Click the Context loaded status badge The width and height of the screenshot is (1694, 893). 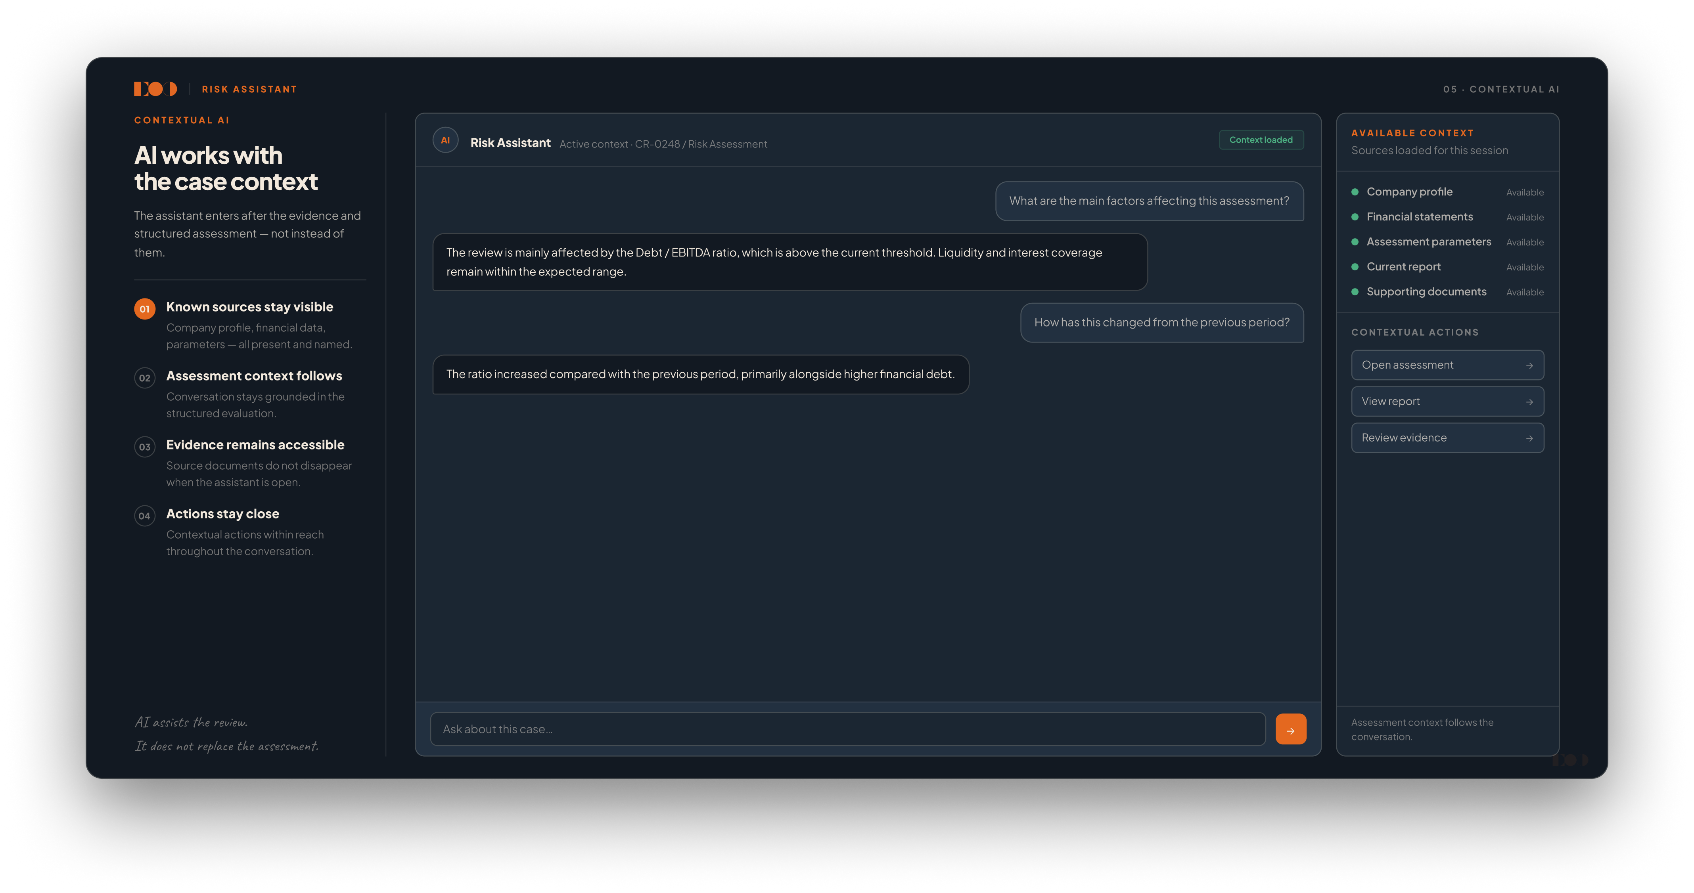click(x=1261, y=140)
